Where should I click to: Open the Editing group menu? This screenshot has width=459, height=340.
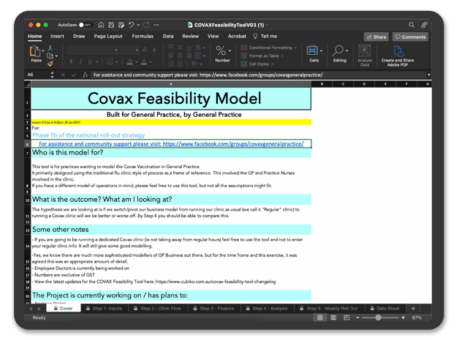pyautogui.click(x=340, y=53)
